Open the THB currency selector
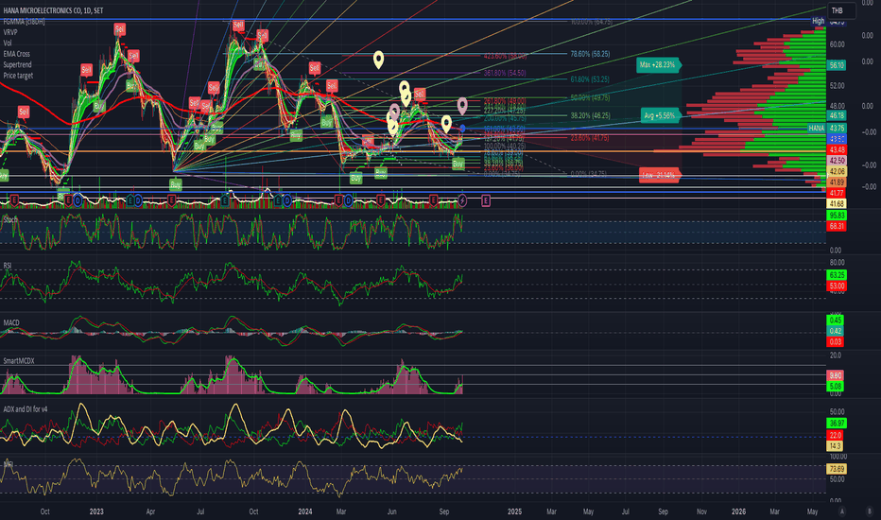 [x=841, y=10]
